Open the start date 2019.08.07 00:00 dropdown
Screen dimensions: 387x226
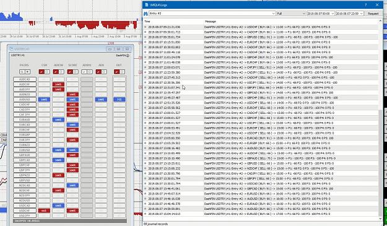point(321,14)
